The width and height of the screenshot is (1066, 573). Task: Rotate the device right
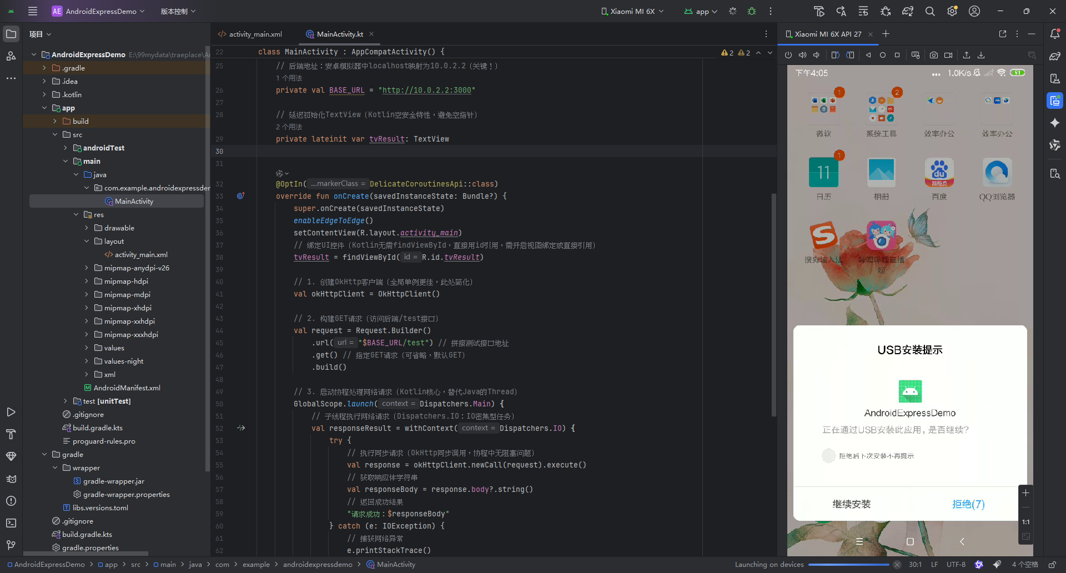click(x=850, y=55)
